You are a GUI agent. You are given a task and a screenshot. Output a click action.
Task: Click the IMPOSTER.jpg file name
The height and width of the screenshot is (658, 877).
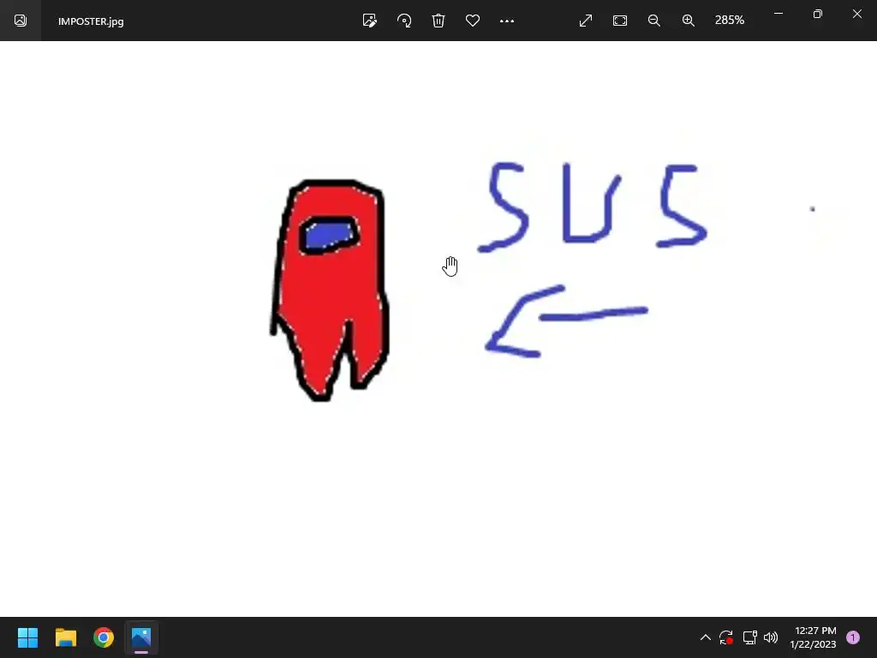[91, 21]
